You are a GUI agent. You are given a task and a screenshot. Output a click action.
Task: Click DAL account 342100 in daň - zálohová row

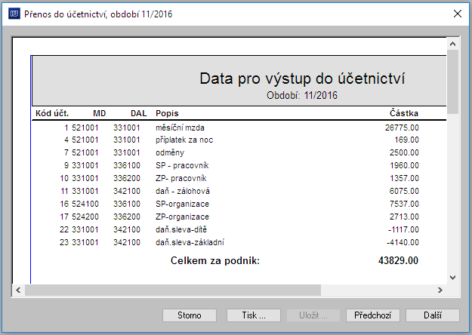coord(127,191)
